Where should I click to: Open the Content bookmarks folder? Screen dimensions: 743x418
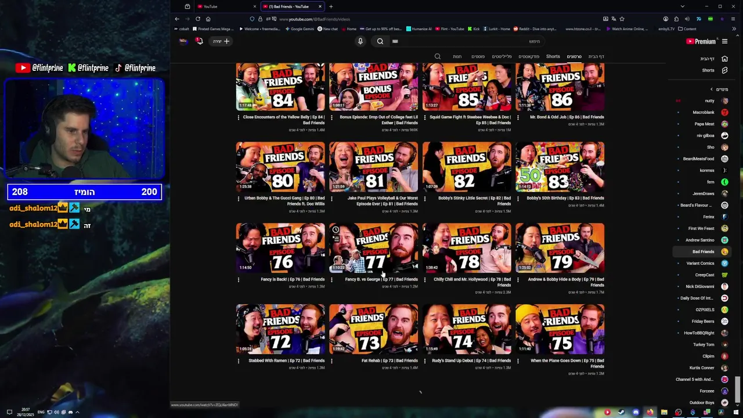(688, 28)
